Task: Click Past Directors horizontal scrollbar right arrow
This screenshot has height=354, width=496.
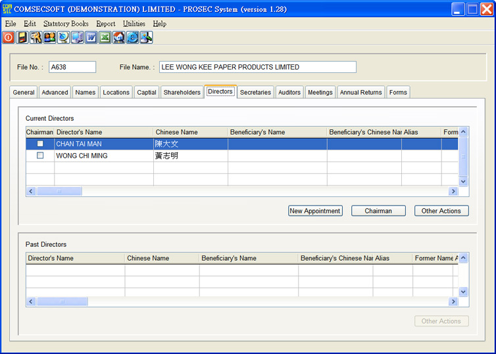Action: pyautogui.click(x=453, y=301)
